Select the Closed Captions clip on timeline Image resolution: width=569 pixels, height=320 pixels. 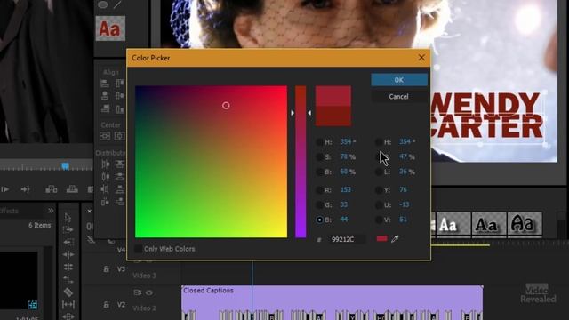click(332, 302)
